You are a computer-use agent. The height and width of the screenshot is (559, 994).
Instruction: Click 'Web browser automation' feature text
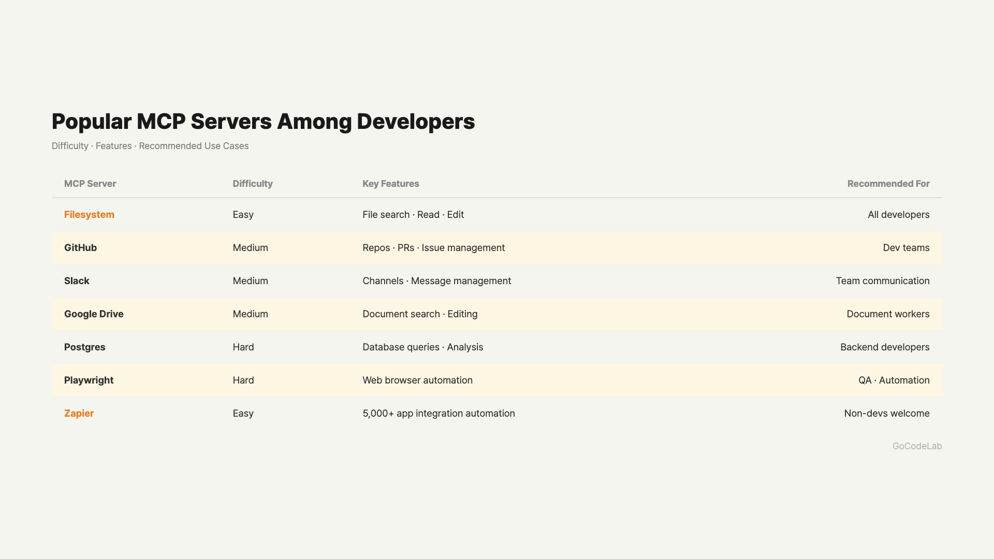[417, 380]
